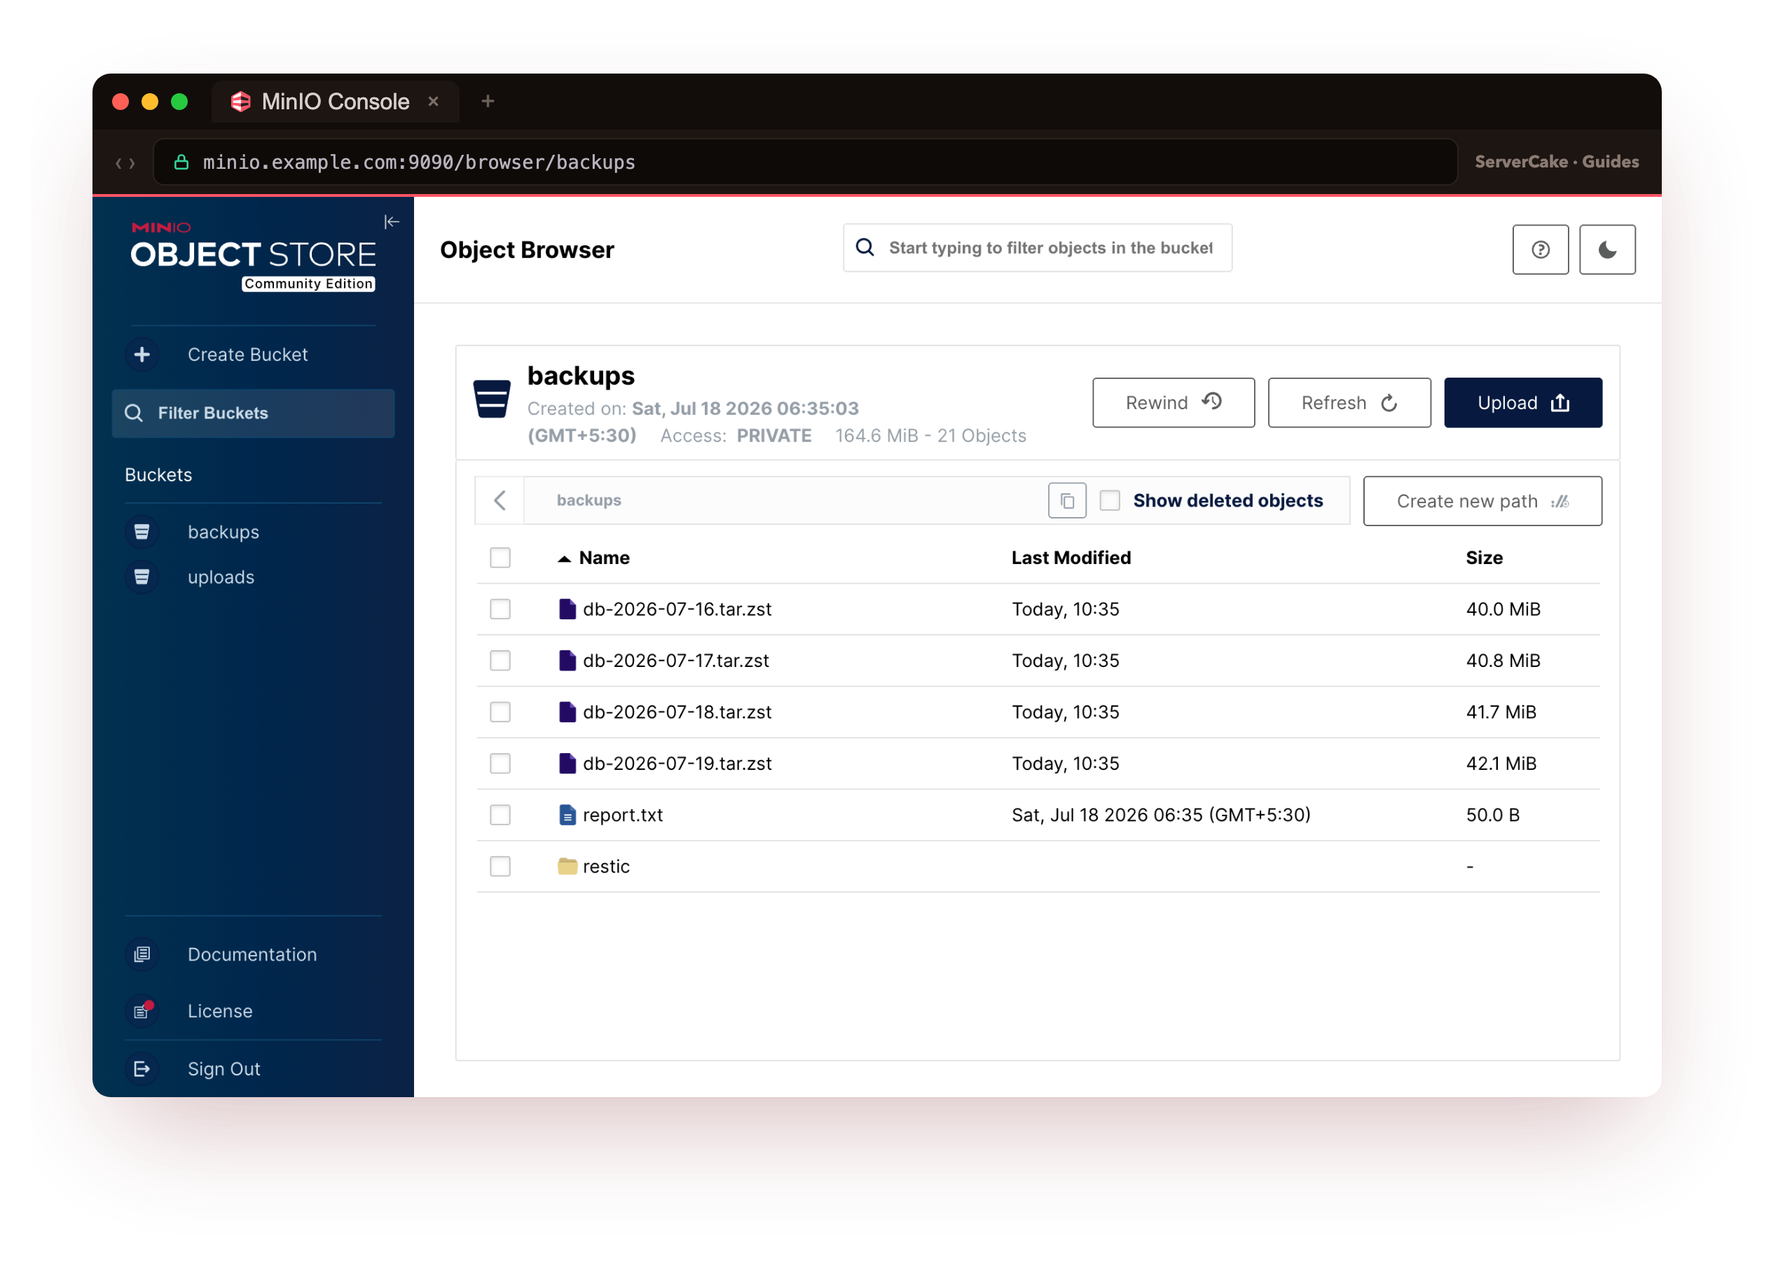Screen dimensions: 1783x1266
Task: Click the text file icon of report.txt
Action: pos(567,816)
